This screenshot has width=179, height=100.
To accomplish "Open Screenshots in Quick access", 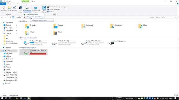I will pos(9,41).
